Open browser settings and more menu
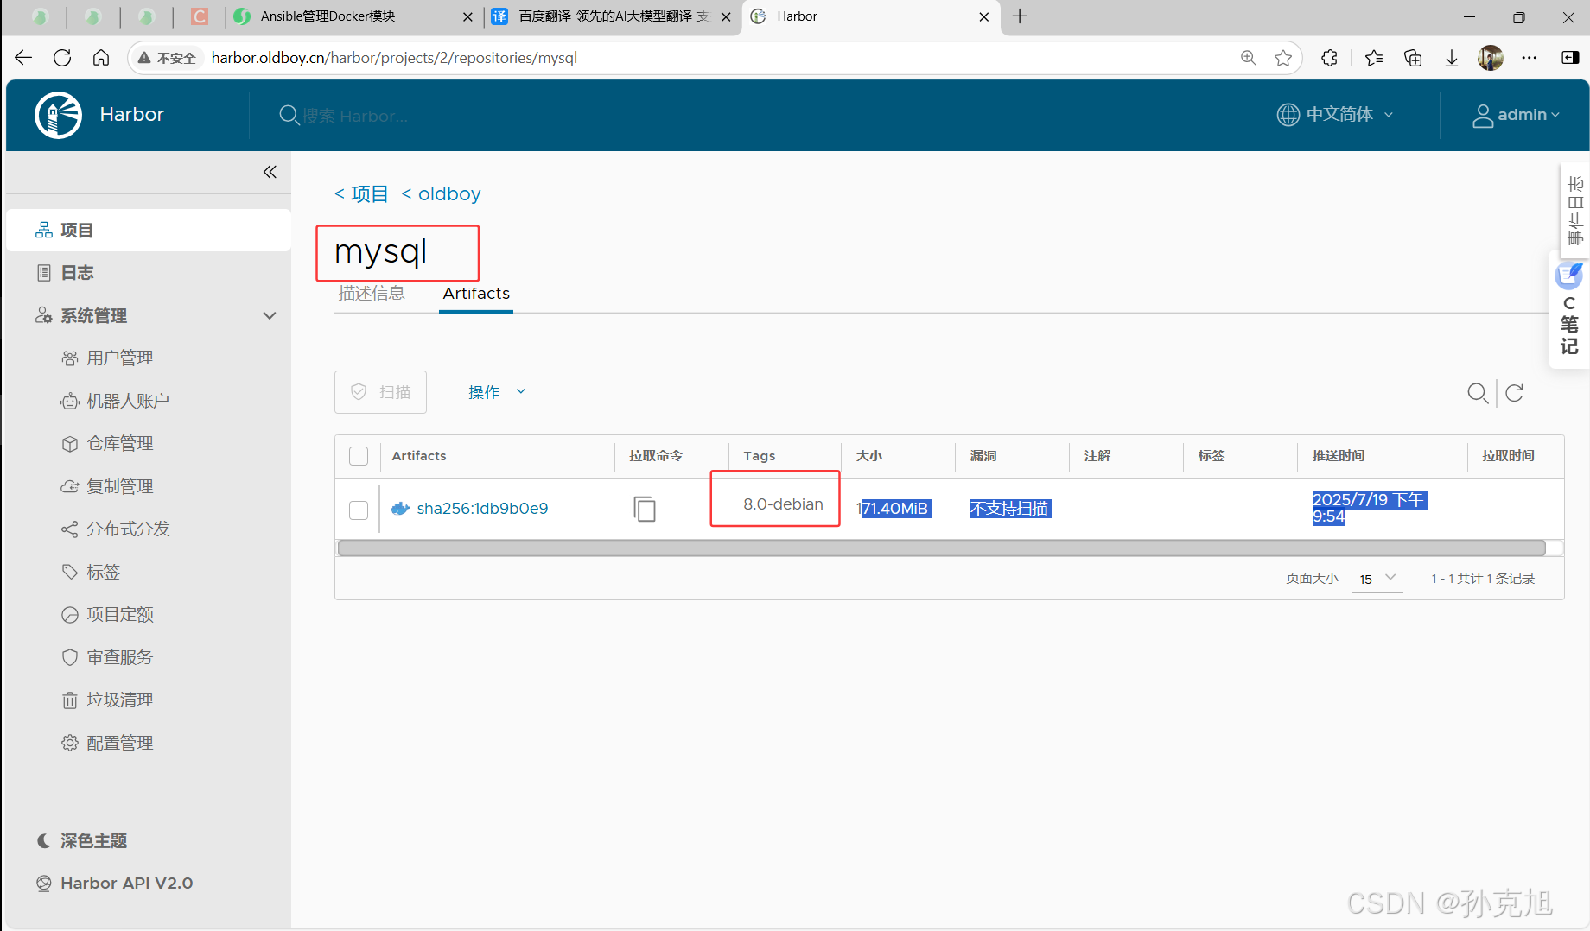The image size is (1590, 931). [1530, 58]
